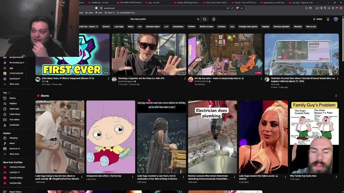344x193 pixels.
Task: Open options for Why Family Guy Sucks Now
Action: click(x=336, y=177)
